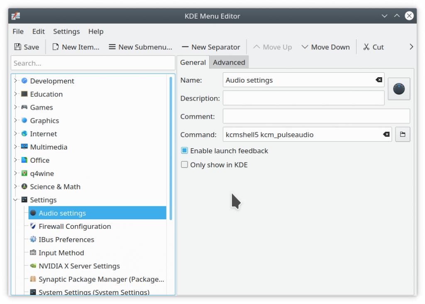
Task: Disable the Enable launch feedback checkbox
Action: click(x=185, y=151)
